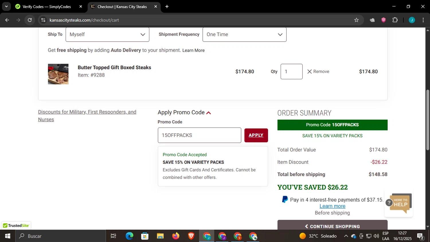Launch Microsoft Edge from taskbar

click(129, 236)
